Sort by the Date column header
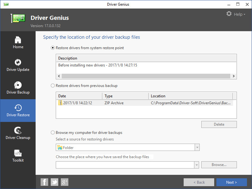 pyautogui.click(x=79, y=96)
